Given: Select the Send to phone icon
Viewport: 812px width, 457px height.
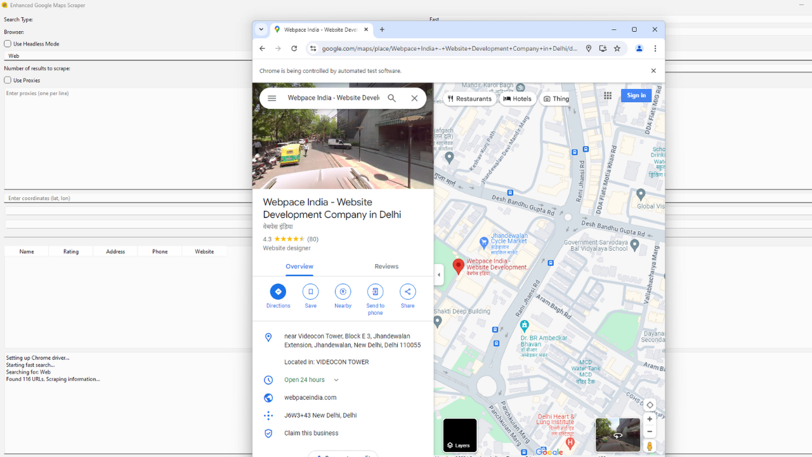Looking at the screenshot, I should click(375, 291).
